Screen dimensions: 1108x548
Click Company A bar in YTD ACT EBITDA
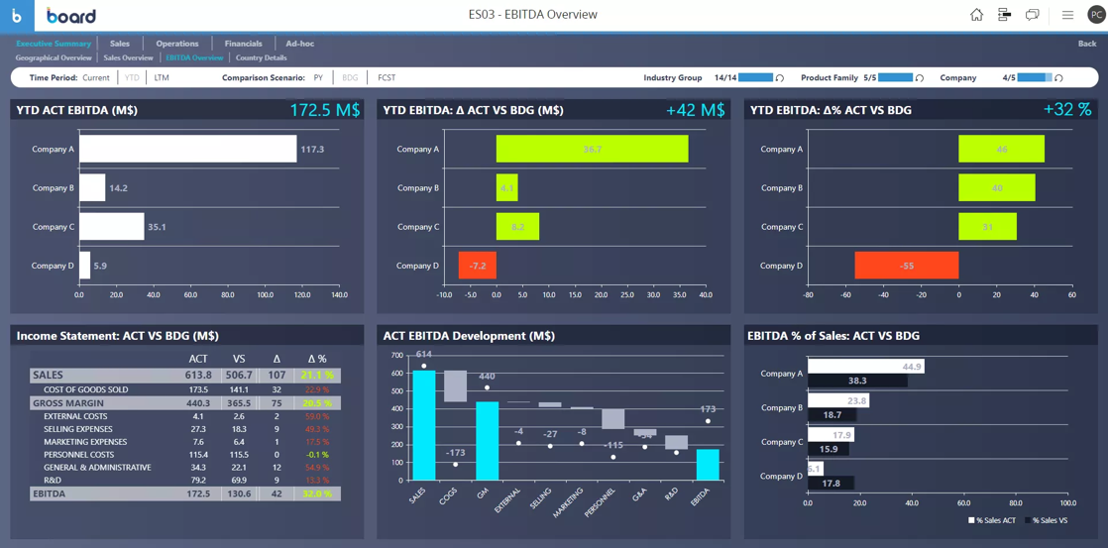tap(187, 149)
